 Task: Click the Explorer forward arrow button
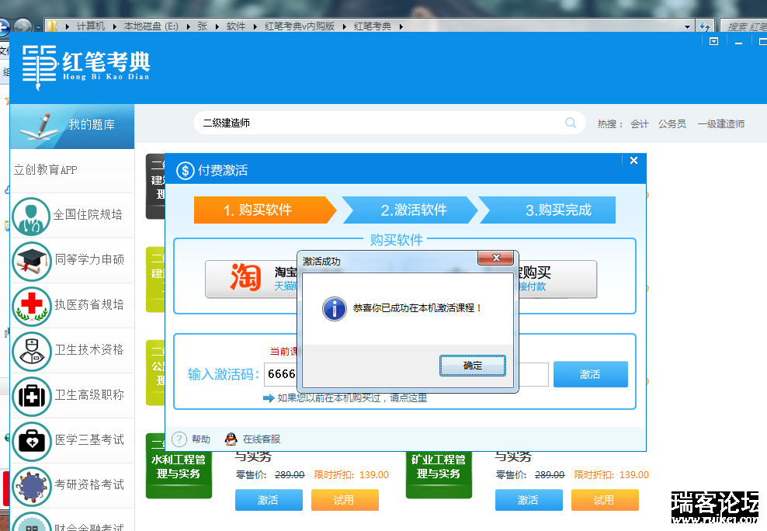23,27
